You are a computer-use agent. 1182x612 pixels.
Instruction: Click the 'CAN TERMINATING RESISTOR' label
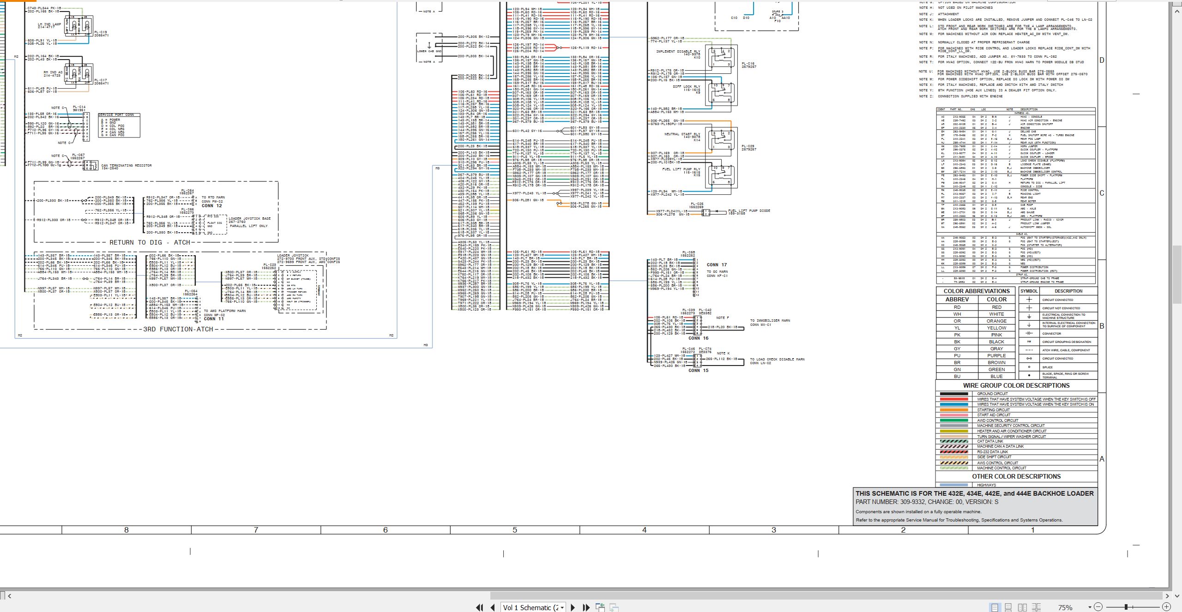[127, 165]
